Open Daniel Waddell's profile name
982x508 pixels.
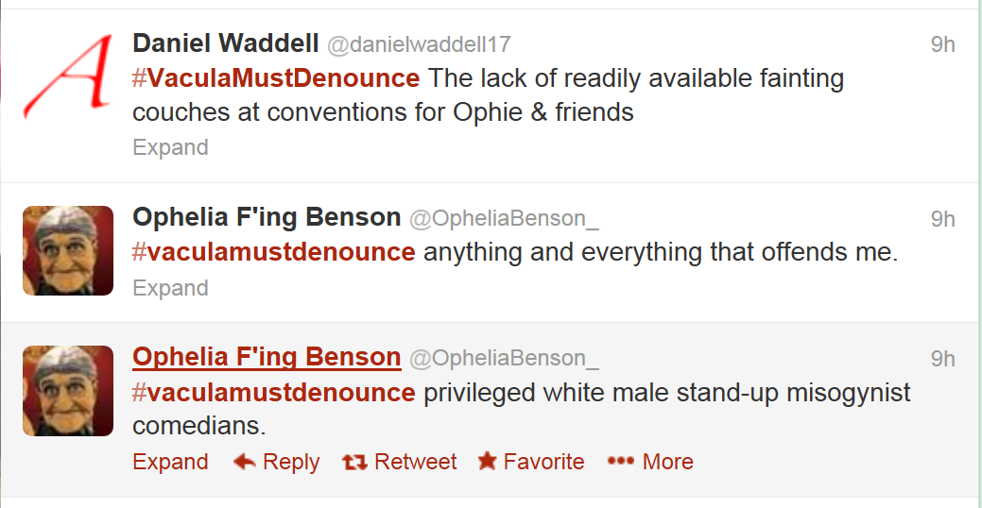[x=225, y=43]
